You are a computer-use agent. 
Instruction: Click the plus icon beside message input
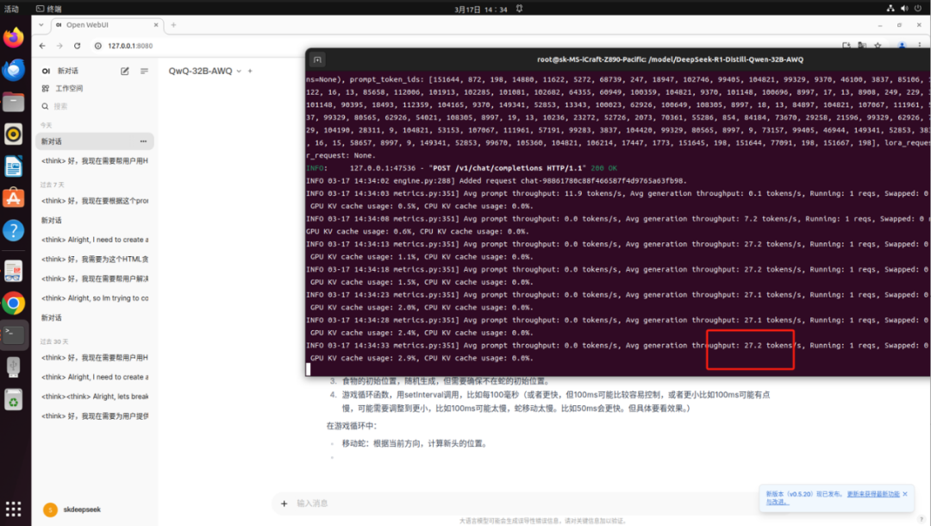point(284,503)
